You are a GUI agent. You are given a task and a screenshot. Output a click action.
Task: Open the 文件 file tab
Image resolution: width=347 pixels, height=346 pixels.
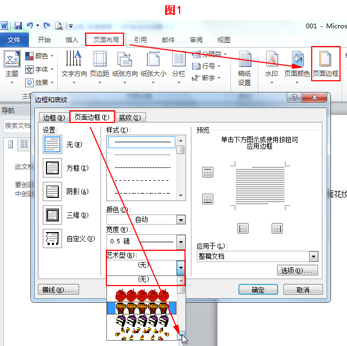click(x=14, y=40)
